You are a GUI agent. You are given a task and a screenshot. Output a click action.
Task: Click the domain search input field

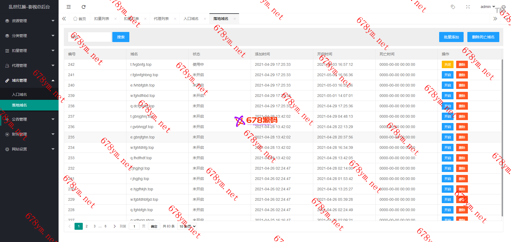(x=89, y=37)
